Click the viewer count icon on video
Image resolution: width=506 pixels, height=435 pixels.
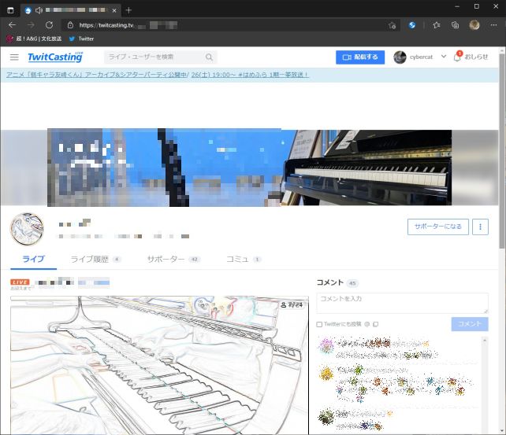coord(283,304)
